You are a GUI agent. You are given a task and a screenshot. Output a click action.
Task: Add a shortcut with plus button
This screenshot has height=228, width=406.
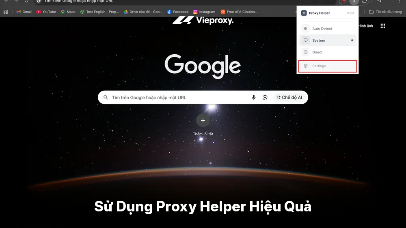[203, 120]
